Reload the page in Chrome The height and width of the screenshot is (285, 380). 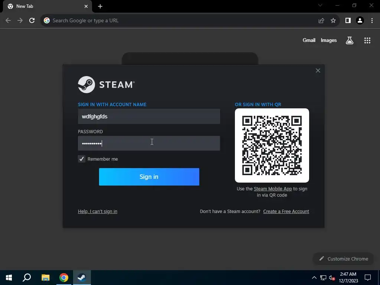32,20
